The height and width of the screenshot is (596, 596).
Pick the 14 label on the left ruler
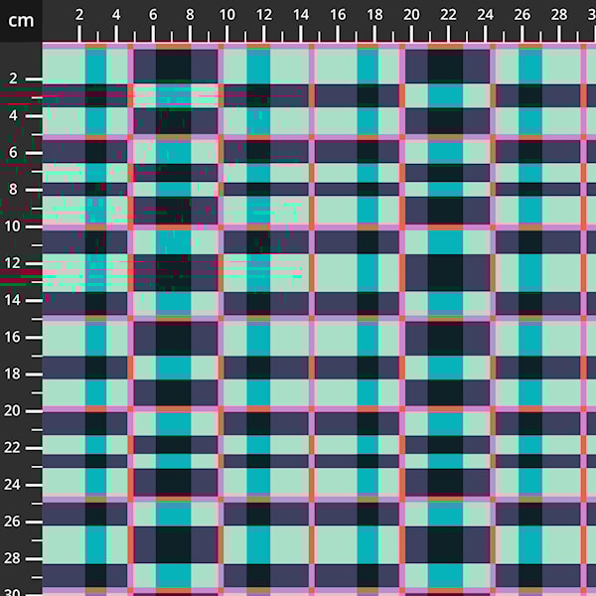pyautogui.click(x=14, y=300)
